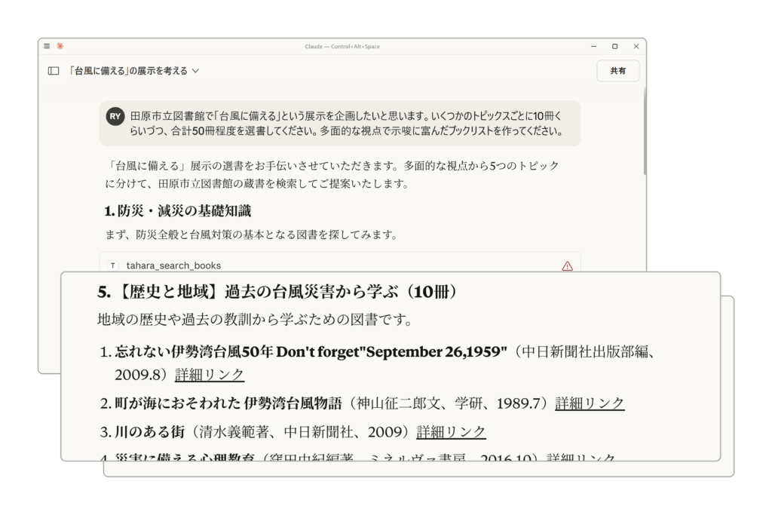
Task: Open 詳細リンク for 忘れない伊勢湾台風50年
Action: pyautogui.click(x=210, y=374)
